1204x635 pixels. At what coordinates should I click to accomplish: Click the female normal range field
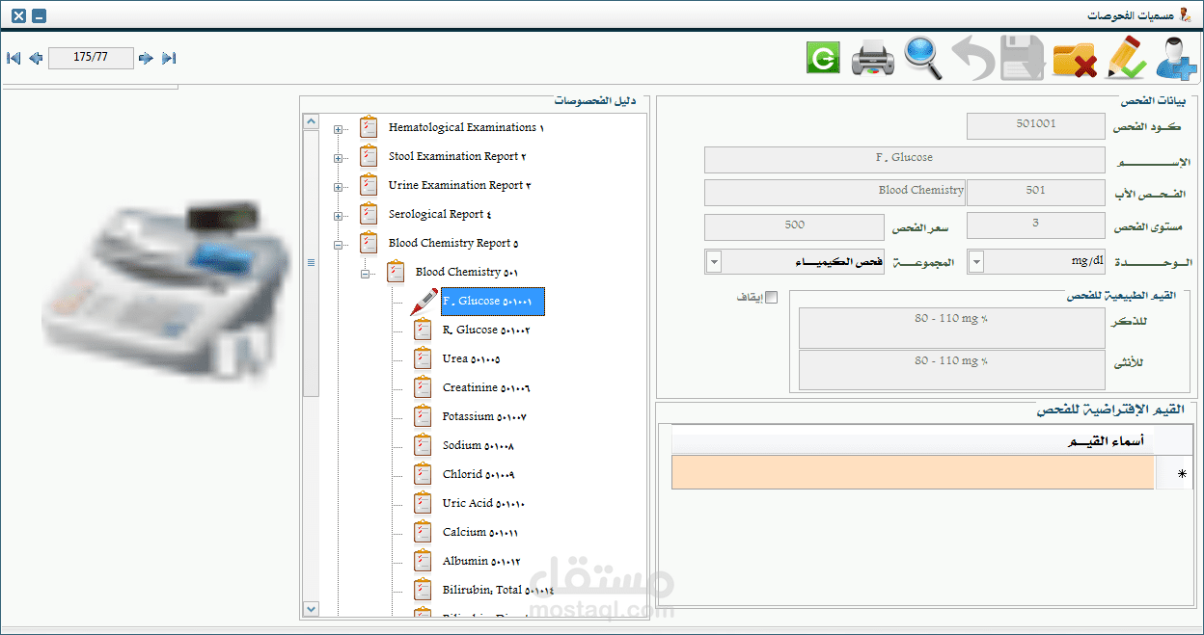point(951,369)
